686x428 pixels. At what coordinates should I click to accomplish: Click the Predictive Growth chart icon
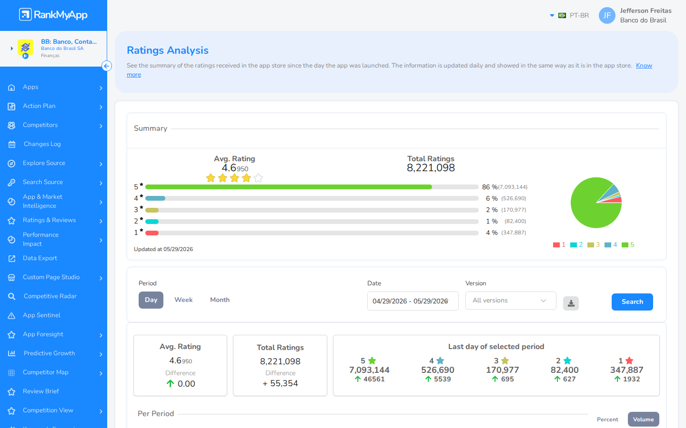[x=12, y=353]
